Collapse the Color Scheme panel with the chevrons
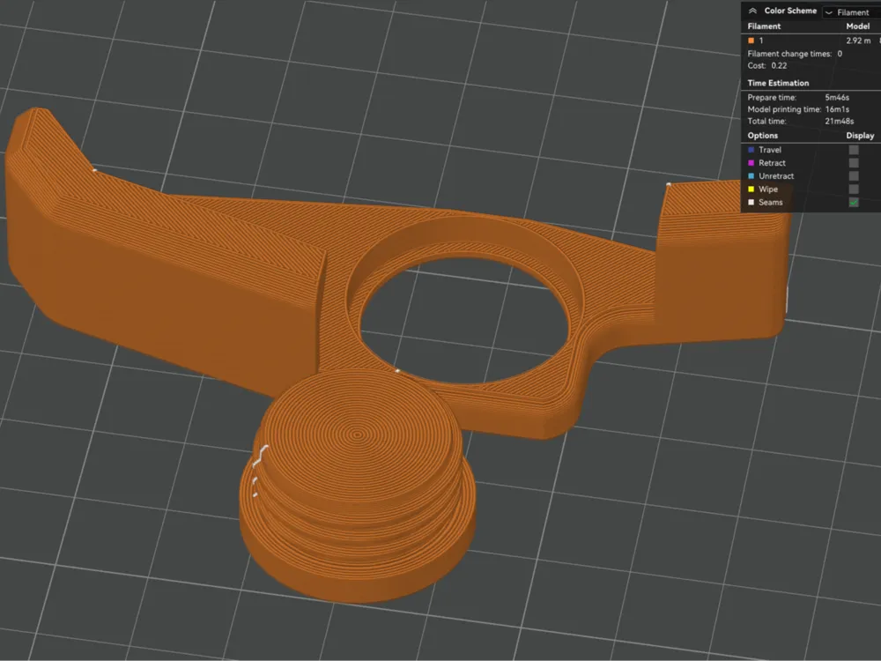The image size is (881, 661). tap(753, 11)
